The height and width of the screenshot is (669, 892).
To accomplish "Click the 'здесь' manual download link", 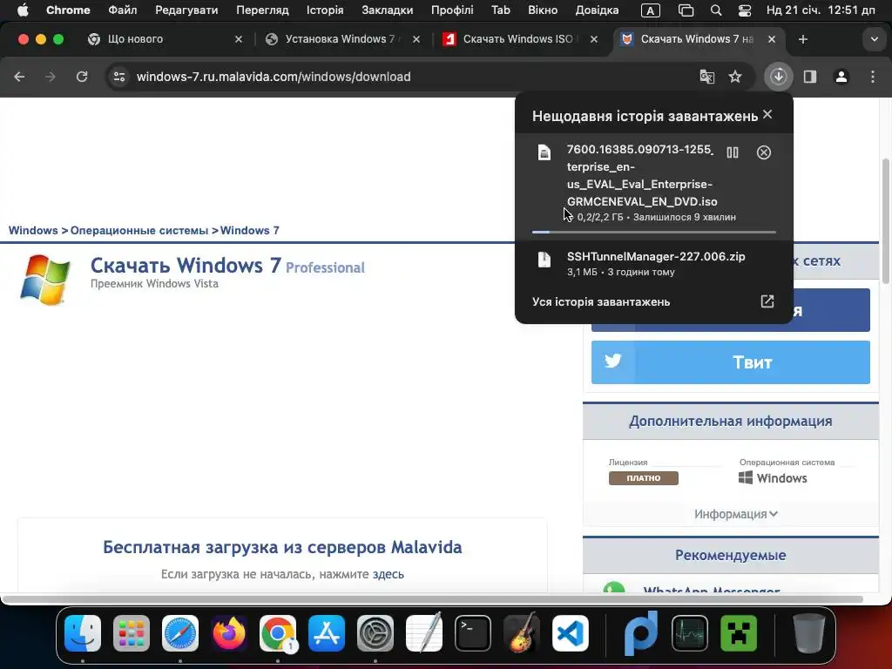I will point(388,574).
